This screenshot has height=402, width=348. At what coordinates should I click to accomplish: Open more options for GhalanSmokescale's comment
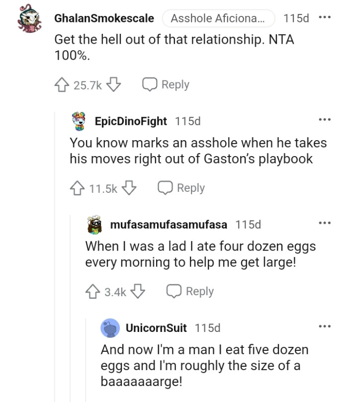(x=324, y=17)
